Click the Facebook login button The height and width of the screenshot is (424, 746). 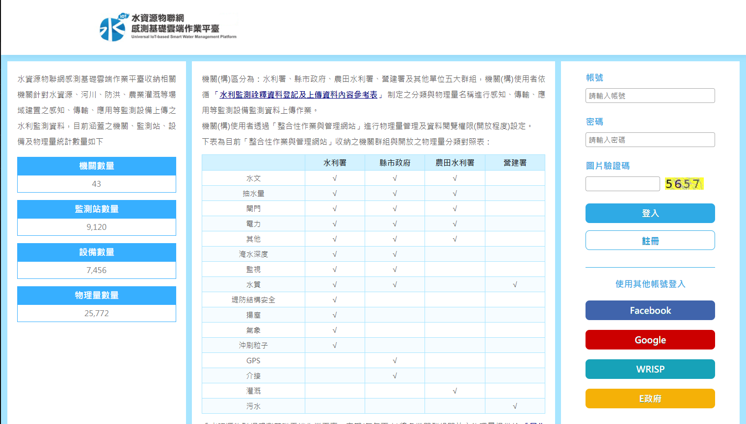click(649, 310)
